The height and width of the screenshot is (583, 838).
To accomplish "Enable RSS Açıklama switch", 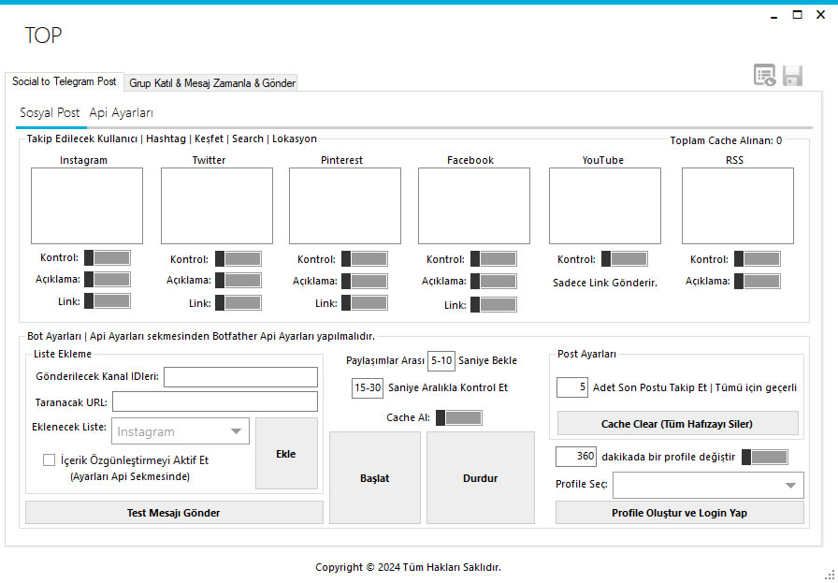I will pos(757,281).
